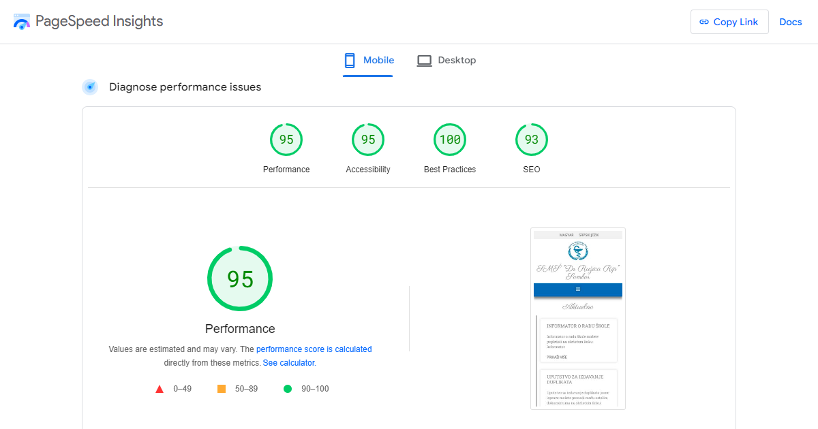Click the orange square 50–89 legend icon
The width and height of the screenshot is (818, 429).
tap(222, 389)
